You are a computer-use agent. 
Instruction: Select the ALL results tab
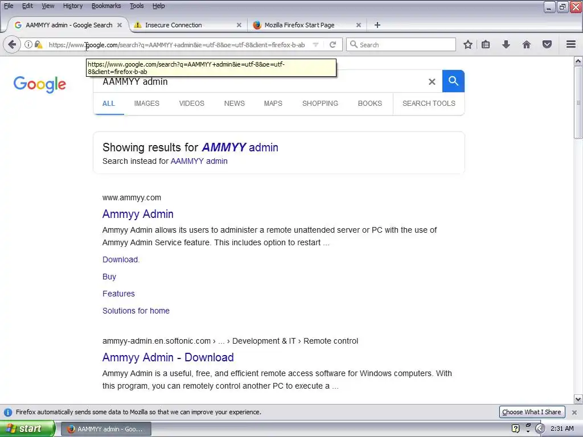[x=109, y=104]
